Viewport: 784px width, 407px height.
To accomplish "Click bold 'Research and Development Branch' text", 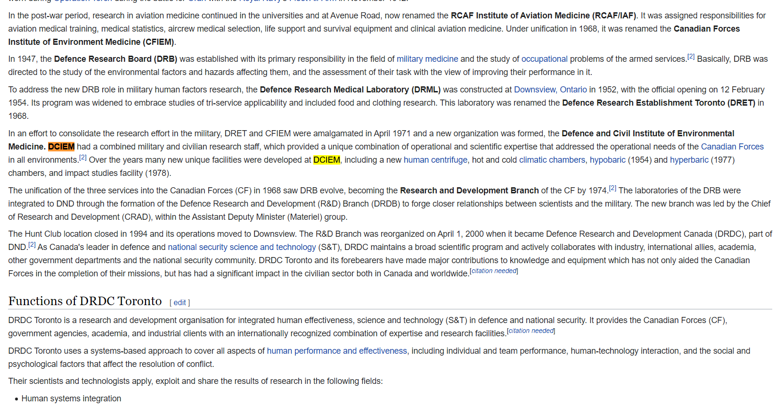I will pos(469,191).
